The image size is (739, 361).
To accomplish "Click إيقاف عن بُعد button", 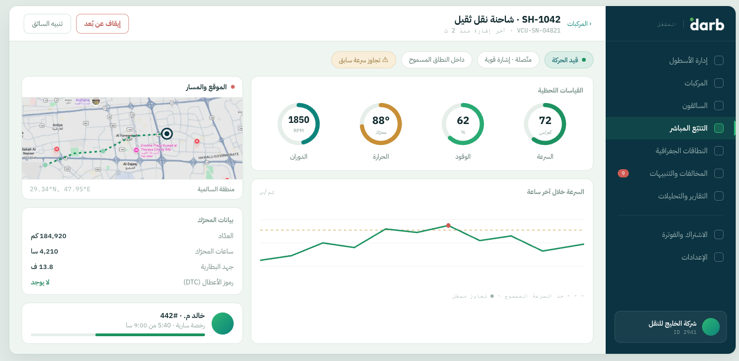I will [103, 24].
